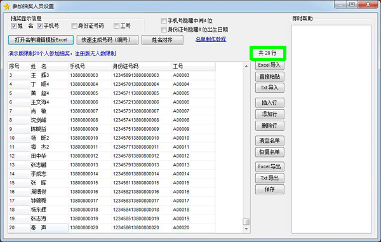Enable the 身份证号码 checkbox

tap(74, 26)
